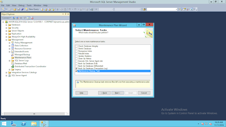The image size is (226, 127).
Task: Select the Database Mail tree node
Action: tap(21, 64)
